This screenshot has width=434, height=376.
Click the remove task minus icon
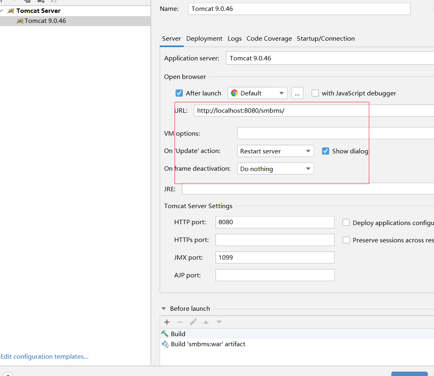click(180, 322)
